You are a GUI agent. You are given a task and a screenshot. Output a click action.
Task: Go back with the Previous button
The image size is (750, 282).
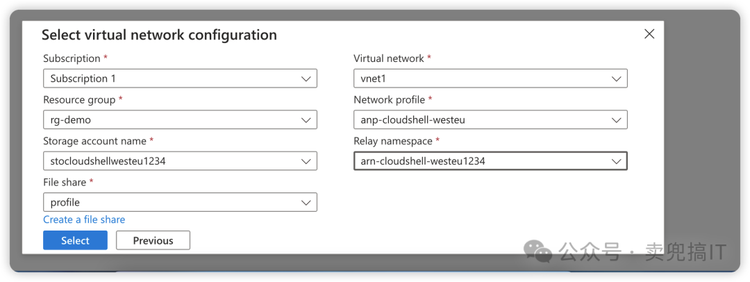(x=153, y=240)
